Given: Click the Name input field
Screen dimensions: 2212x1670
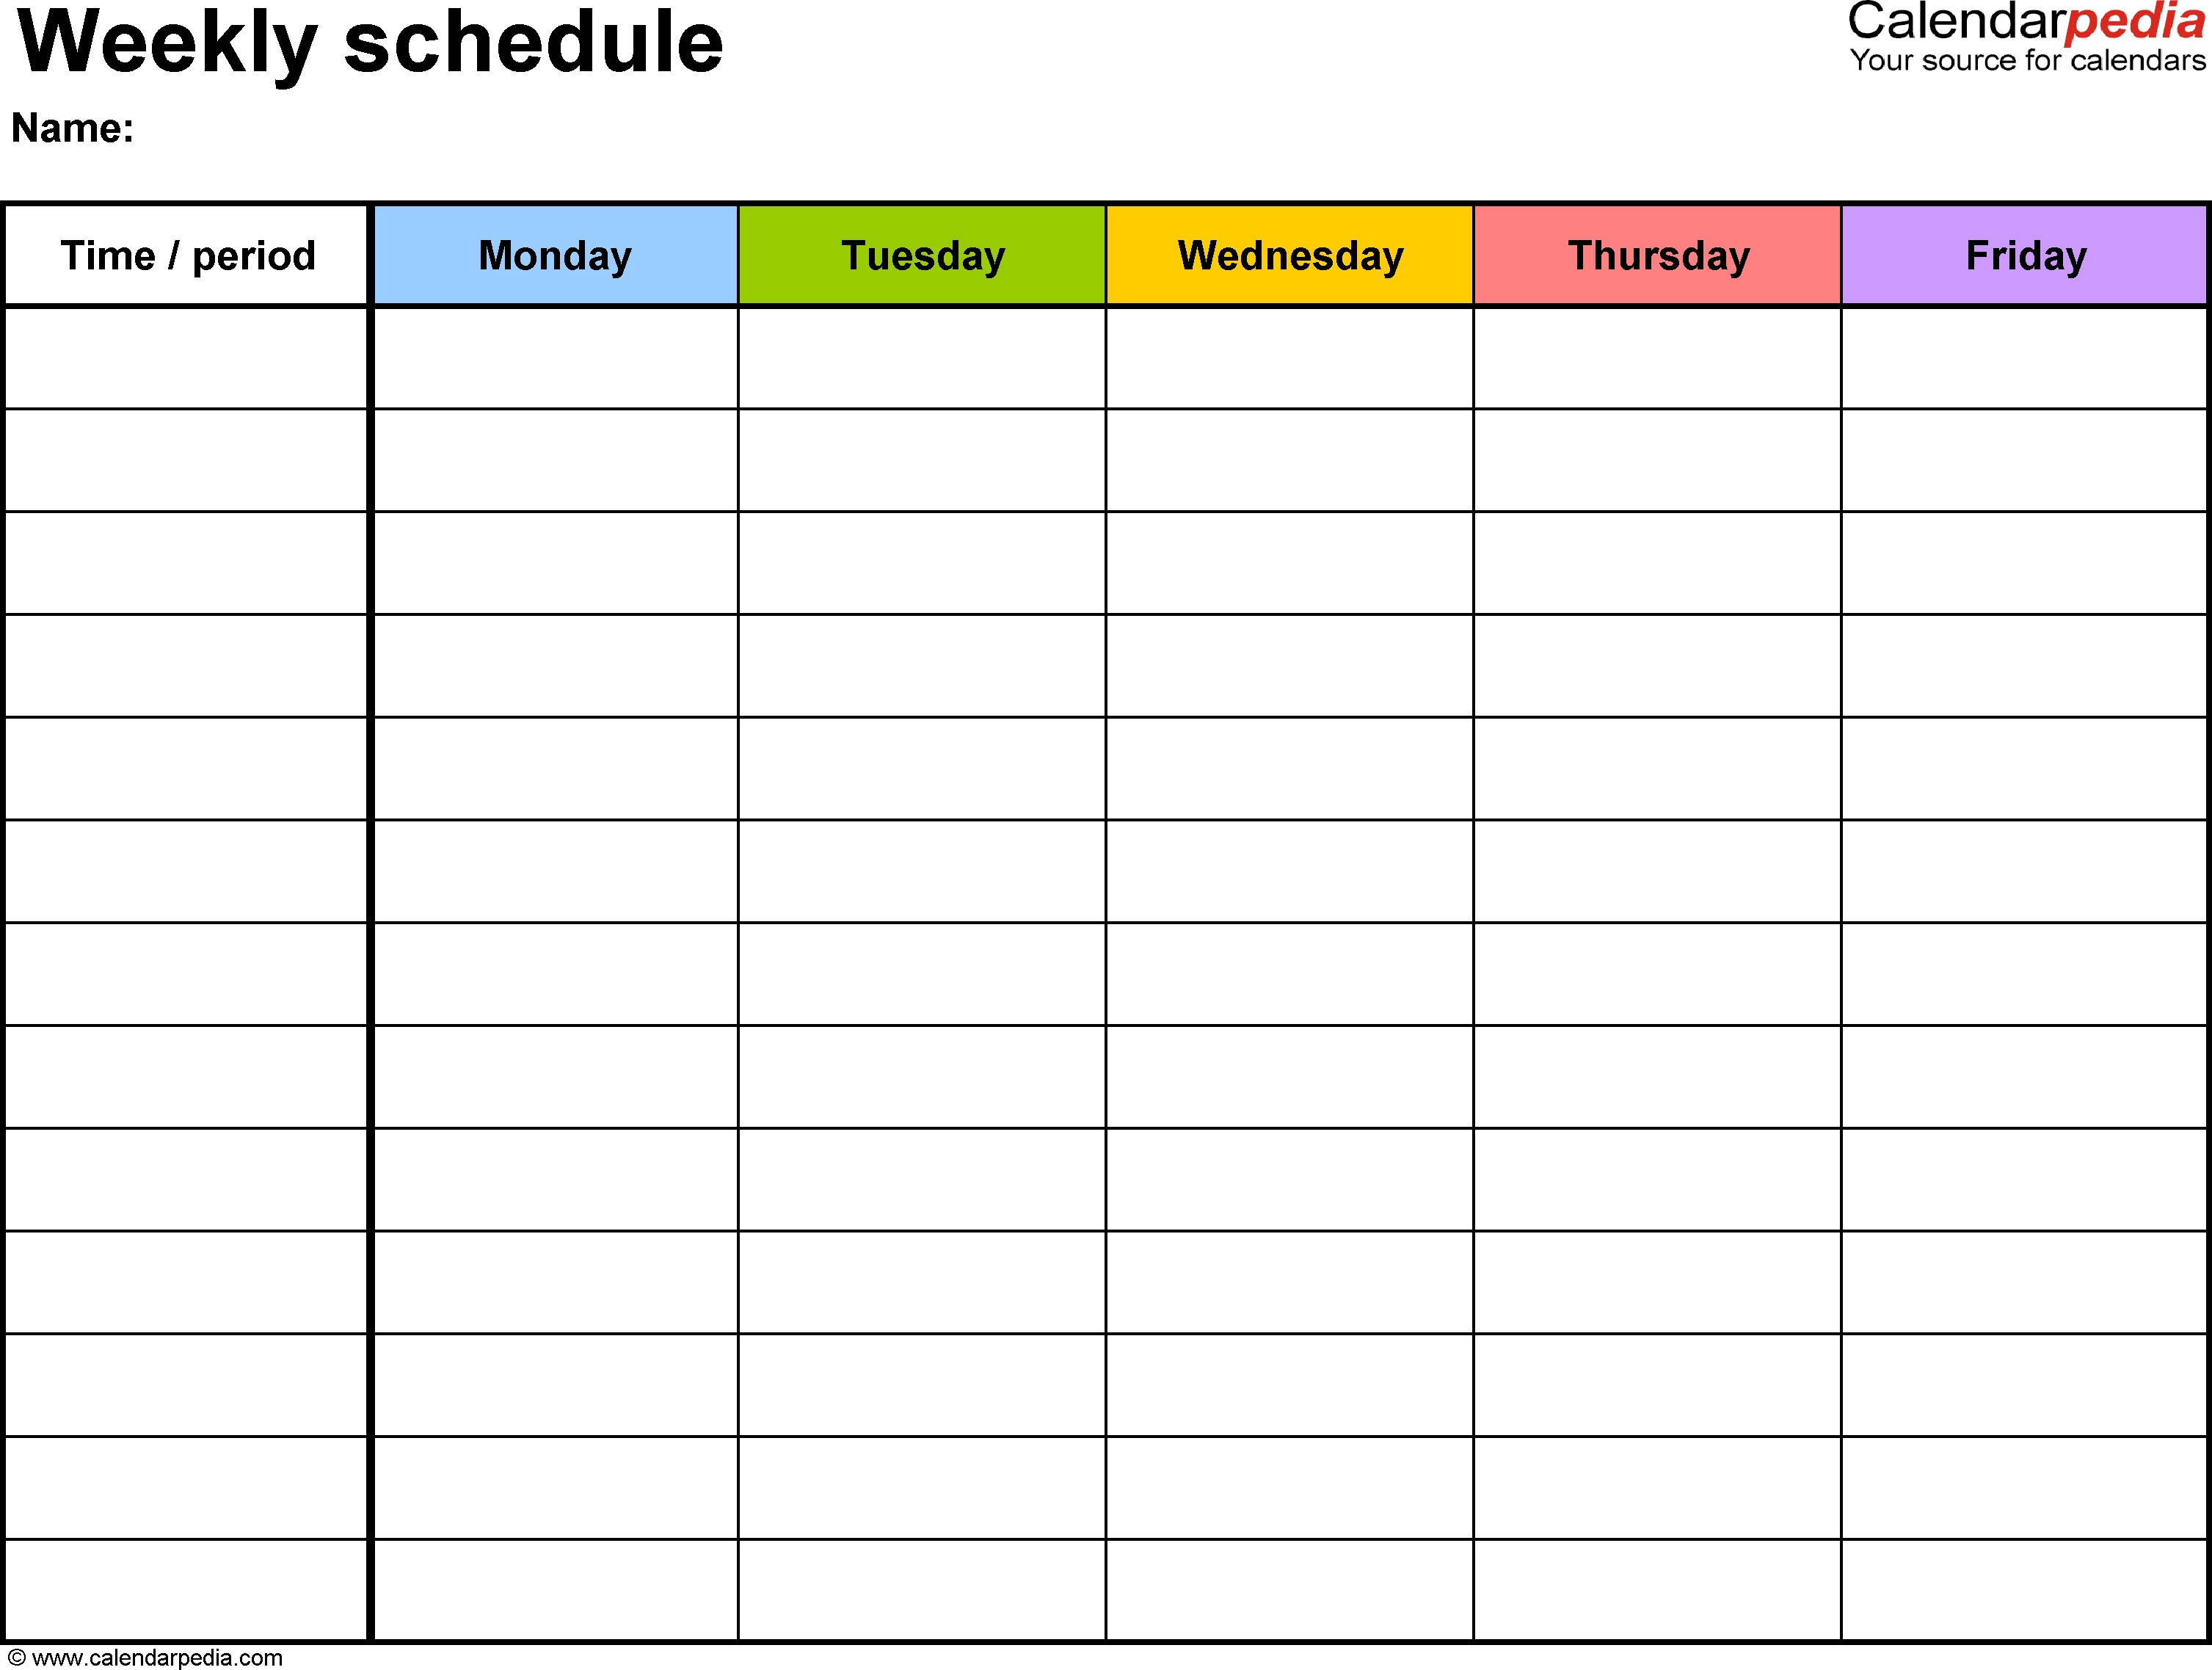Looking at the screenshot, I should point(351,131).
